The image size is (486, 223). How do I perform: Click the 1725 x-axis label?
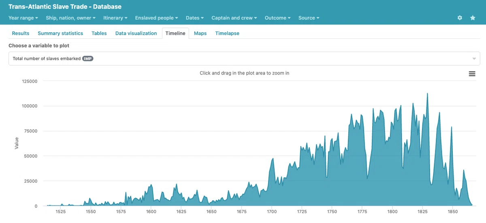click(x=302, y=212)
